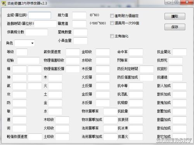Select the 抗著火 input field
This screenshot has height=145, width=194.
[136, 137]
